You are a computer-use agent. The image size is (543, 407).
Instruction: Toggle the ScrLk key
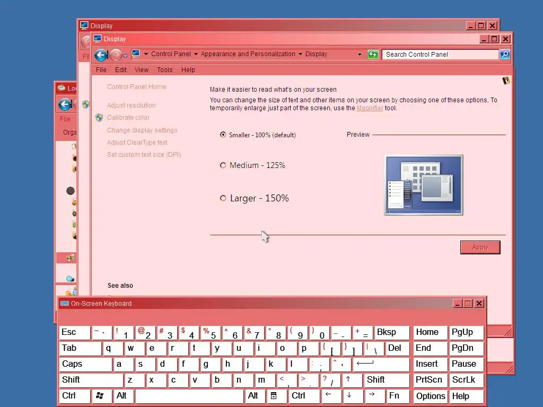pyautogui.click(x=466, y=381)
